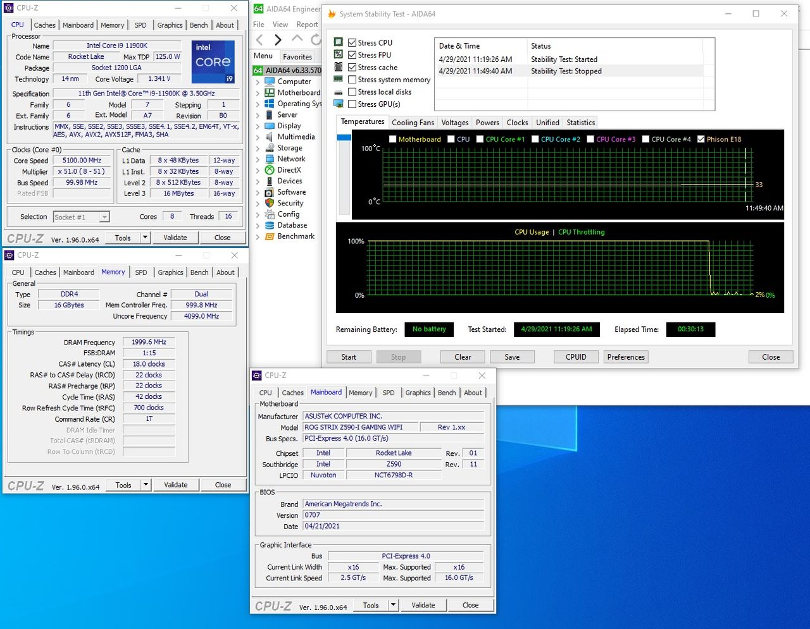
Task: Select the Motherboard icon in AIDA64 menu
Action: pyautogui.click(x=270, y=92)
